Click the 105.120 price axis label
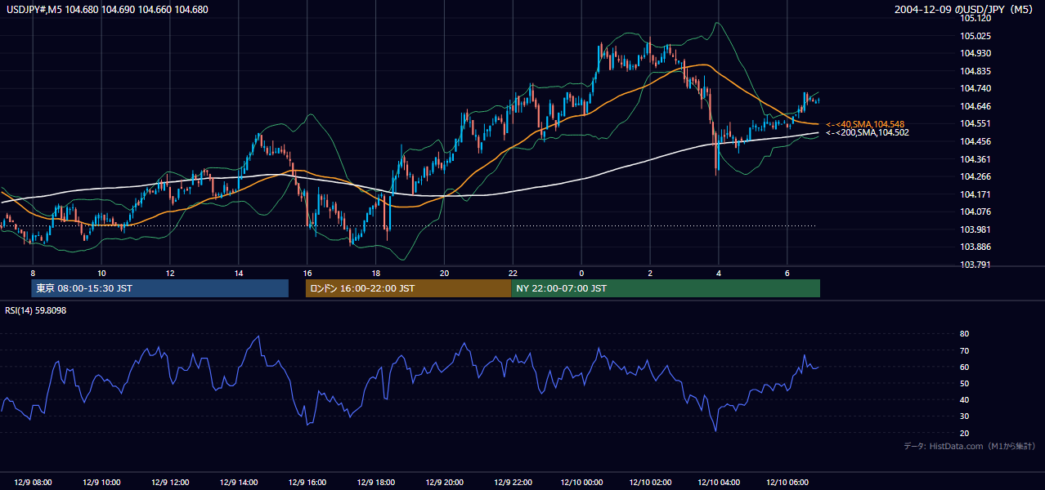 click(975, 18)
